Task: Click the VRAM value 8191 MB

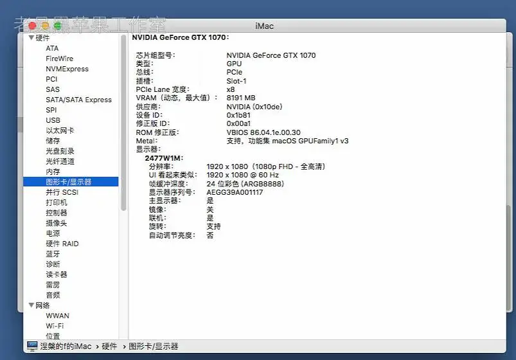Action: tap(241, 98)
